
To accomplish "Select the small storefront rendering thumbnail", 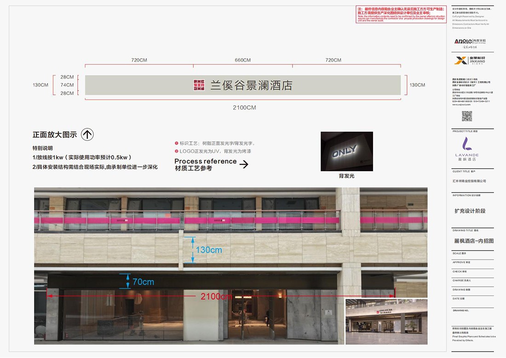I will pyautogui.click(x=386, y=322).
